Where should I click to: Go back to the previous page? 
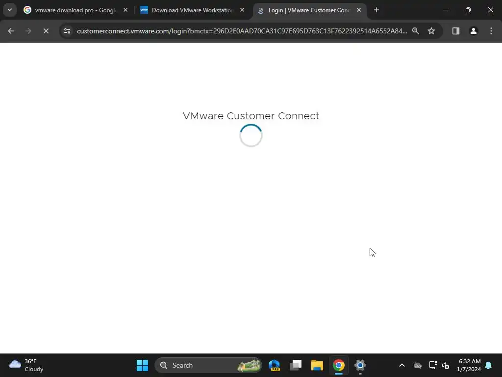pos(11,31)
